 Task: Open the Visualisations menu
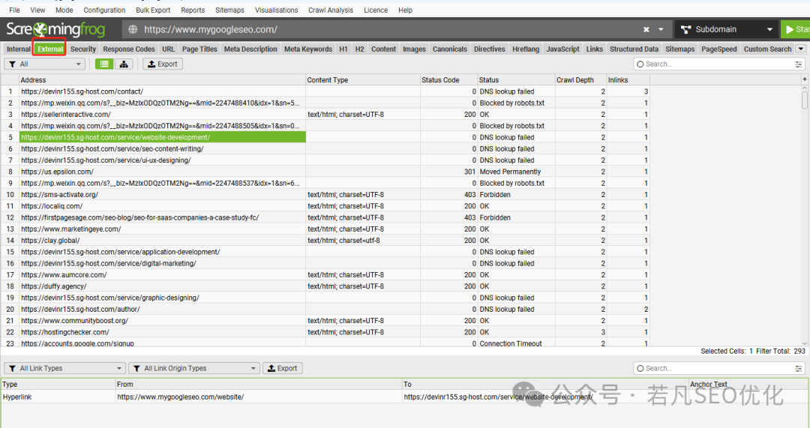coord(276,10)
